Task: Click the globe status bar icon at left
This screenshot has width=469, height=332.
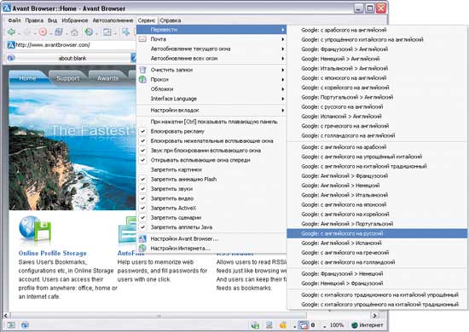Action: click(x=25, y=325)
